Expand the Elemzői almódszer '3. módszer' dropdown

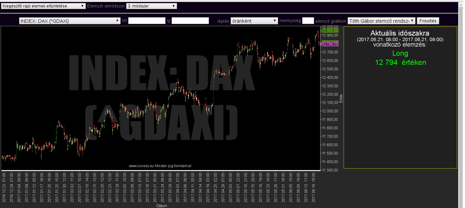tap(151, 6)
